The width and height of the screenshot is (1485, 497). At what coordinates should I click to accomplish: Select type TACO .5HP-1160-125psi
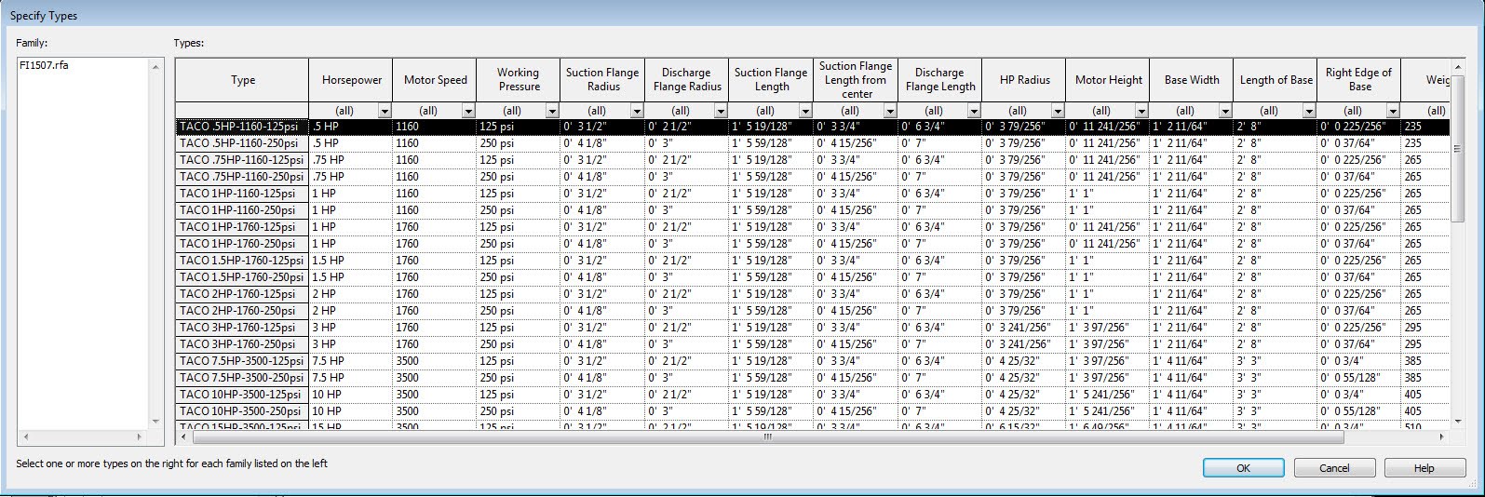click(x=242, y=127)
